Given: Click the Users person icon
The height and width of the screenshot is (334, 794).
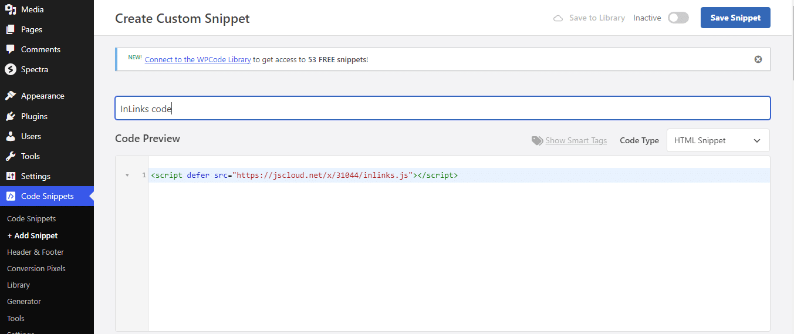Looking at the screenshot, I should [x=11, y=136].
